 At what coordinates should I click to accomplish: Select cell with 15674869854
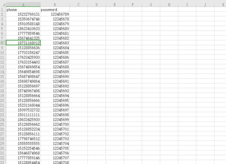(x=23, y=67)
